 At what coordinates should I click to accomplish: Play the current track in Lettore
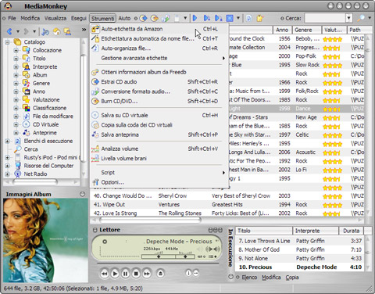point(115,274)
